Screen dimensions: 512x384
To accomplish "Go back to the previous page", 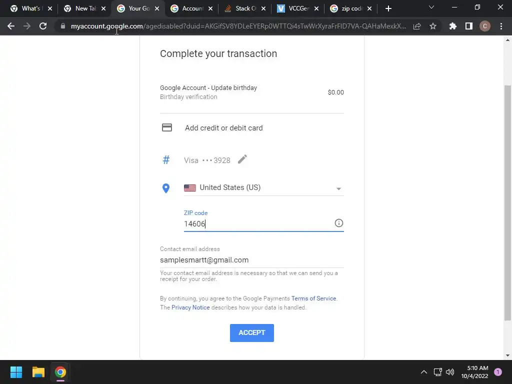I will [x=11, y=26].
